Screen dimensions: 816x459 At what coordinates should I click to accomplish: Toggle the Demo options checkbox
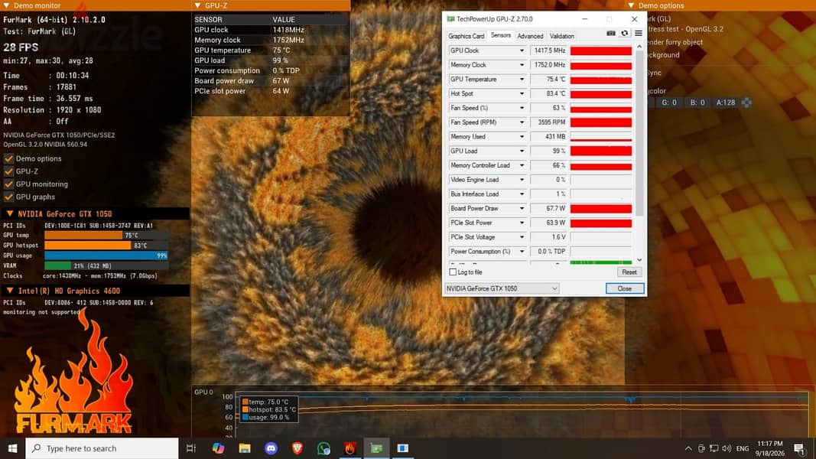pyautogui.click(x=9, y=158)
